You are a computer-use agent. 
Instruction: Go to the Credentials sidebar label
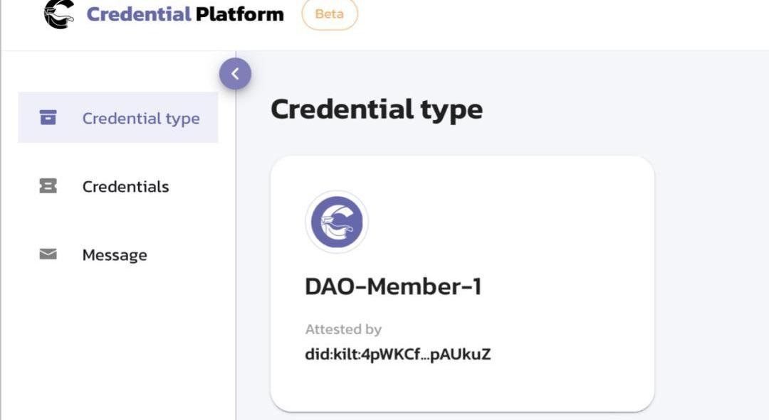[x=125, y=186]
